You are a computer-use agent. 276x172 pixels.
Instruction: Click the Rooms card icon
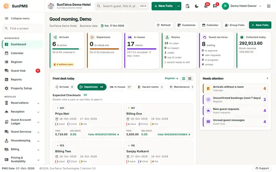(167, 37)
